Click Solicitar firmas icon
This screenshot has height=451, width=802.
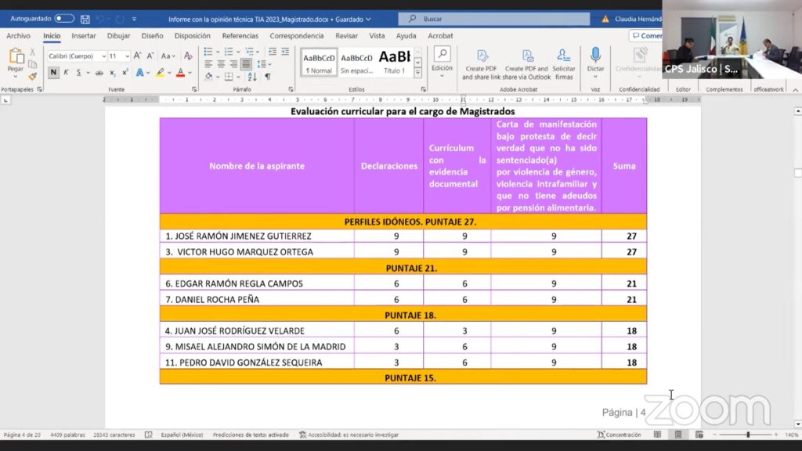click(x=564, y=63)
